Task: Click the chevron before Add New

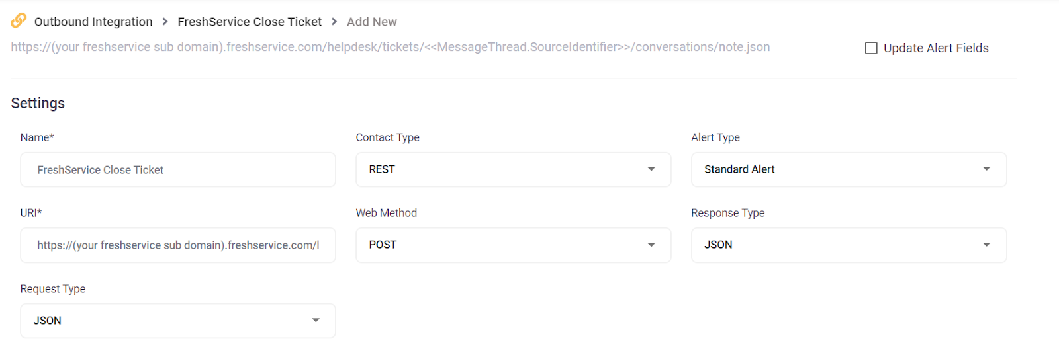Action: tap(334, 22)
